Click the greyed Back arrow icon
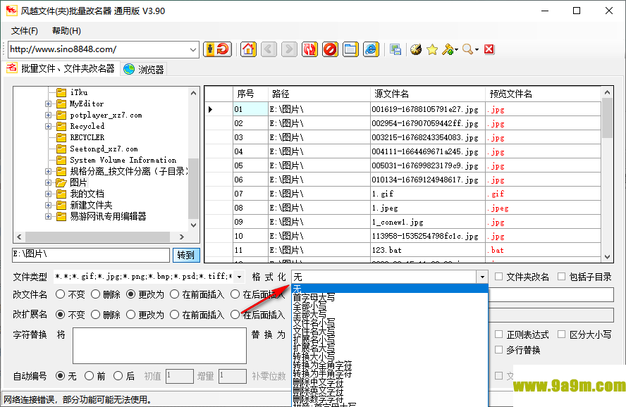Screen dimensions: 626x407 269,49
